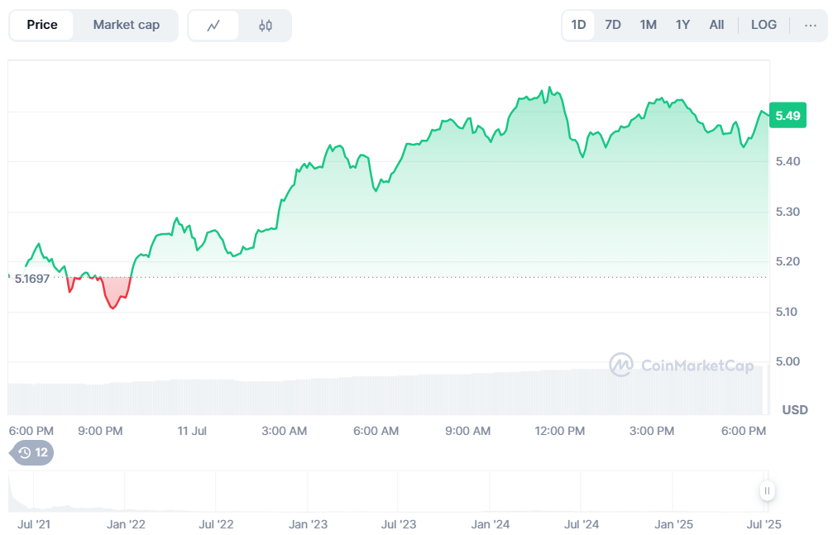The image size is (833, 535).
Task: Open the three-dots more options menu
Action: (x=810, y=25)
